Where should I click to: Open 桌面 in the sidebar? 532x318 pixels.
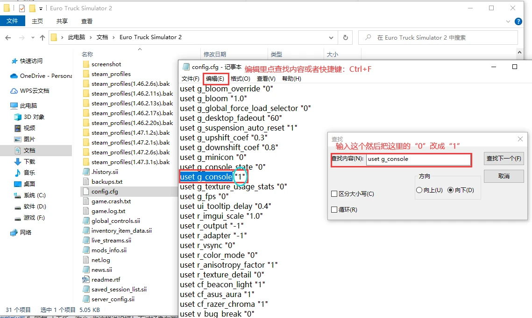(25, 184)
